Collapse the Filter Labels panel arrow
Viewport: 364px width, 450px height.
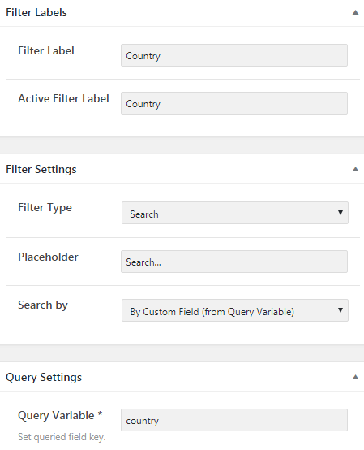[355, 12]
